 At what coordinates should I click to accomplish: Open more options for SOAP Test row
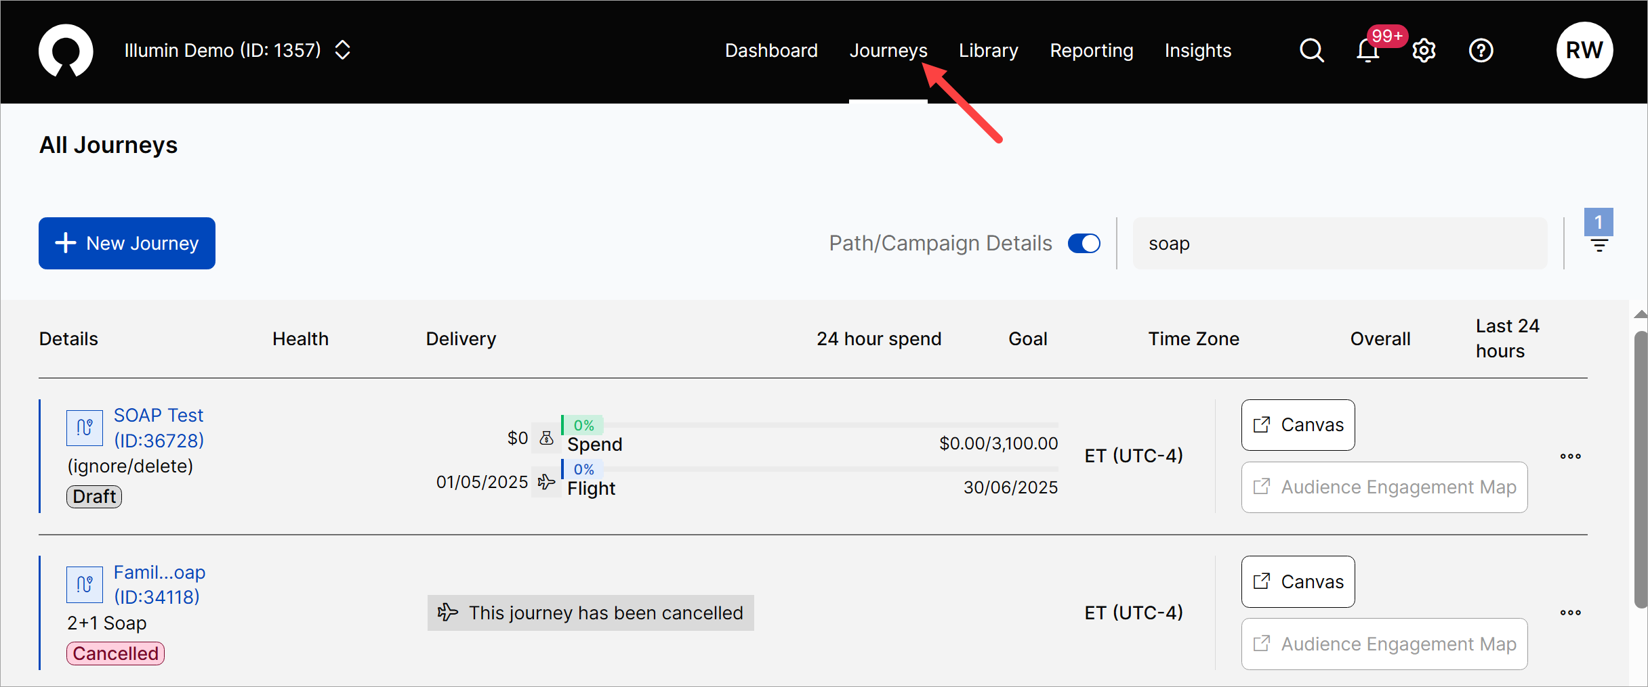1570,456
